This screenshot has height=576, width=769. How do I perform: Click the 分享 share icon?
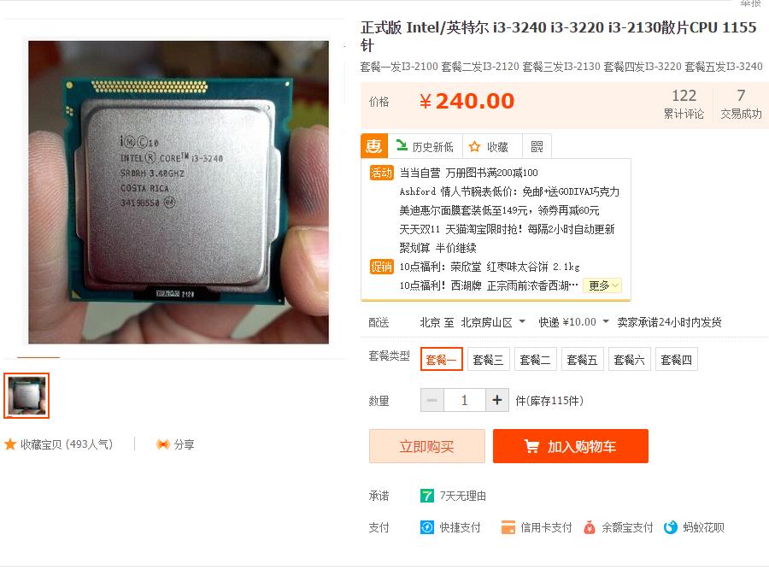click(163, 444)
